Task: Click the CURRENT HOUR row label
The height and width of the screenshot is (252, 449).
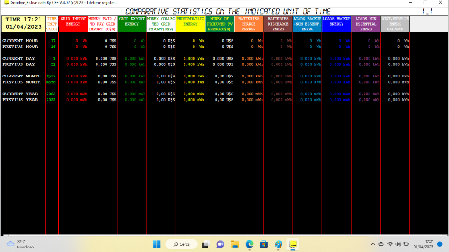Action: coord(20,41)
